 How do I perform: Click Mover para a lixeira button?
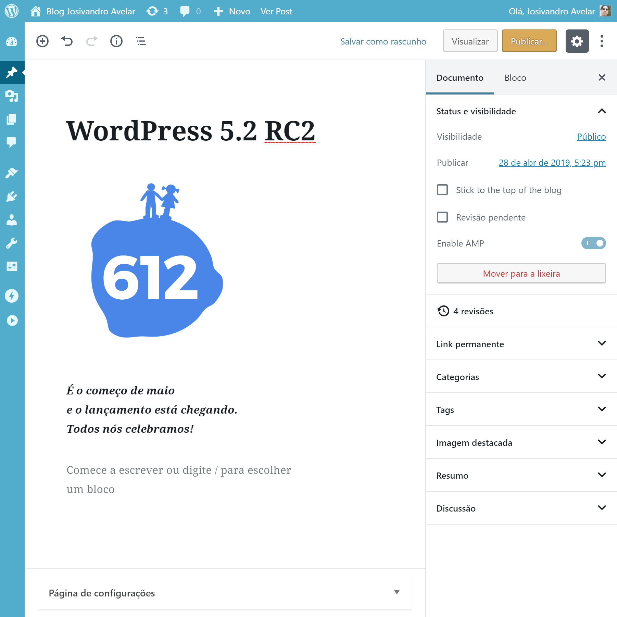coord(521,273)
